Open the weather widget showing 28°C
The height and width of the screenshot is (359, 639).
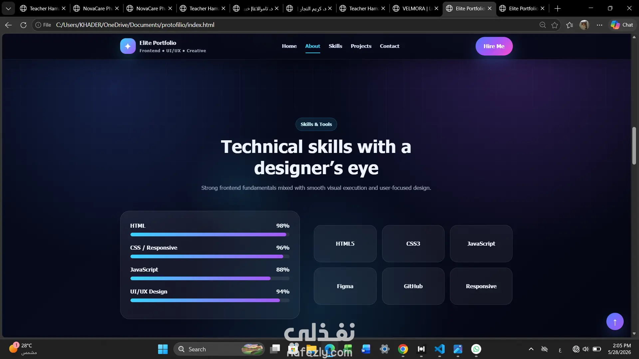(x=23, y=349)
